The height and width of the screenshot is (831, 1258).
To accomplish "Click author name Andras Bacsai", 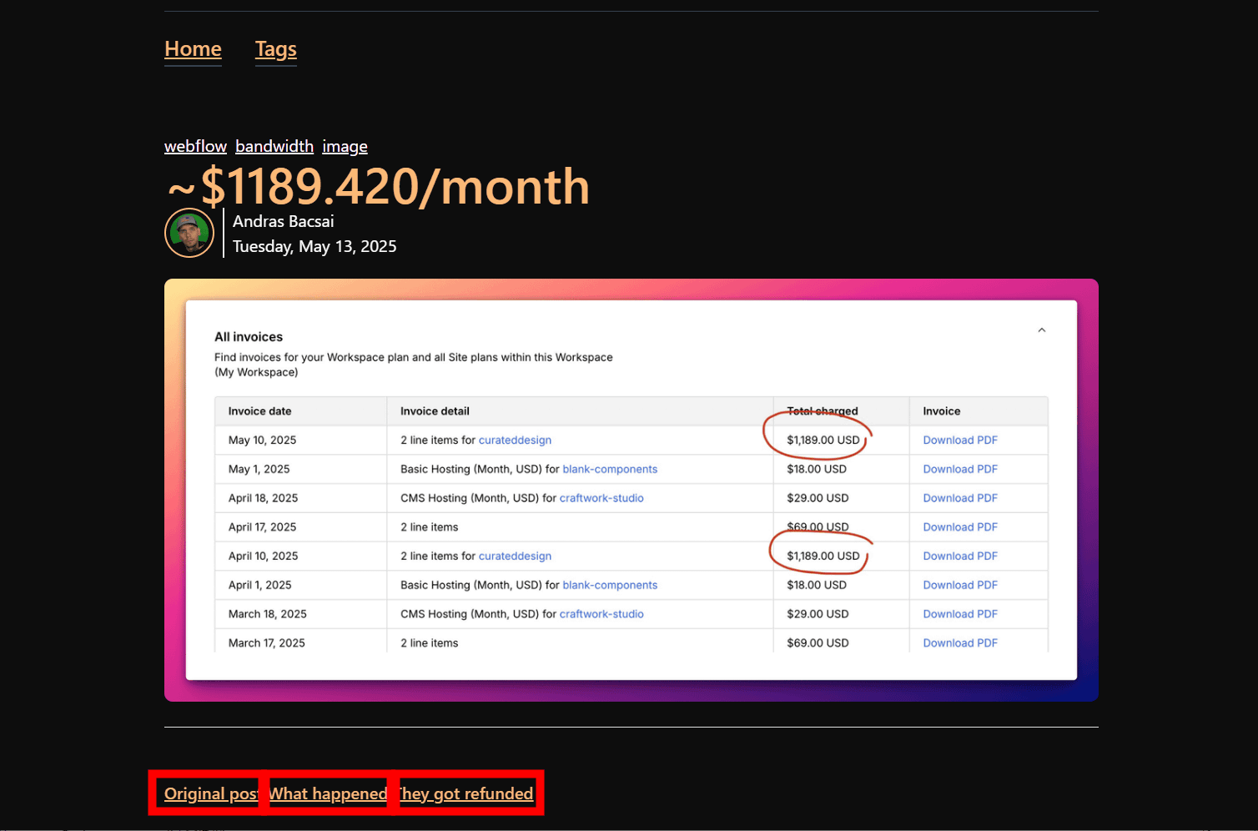I will pyautogui.click(x=284, y=221).
